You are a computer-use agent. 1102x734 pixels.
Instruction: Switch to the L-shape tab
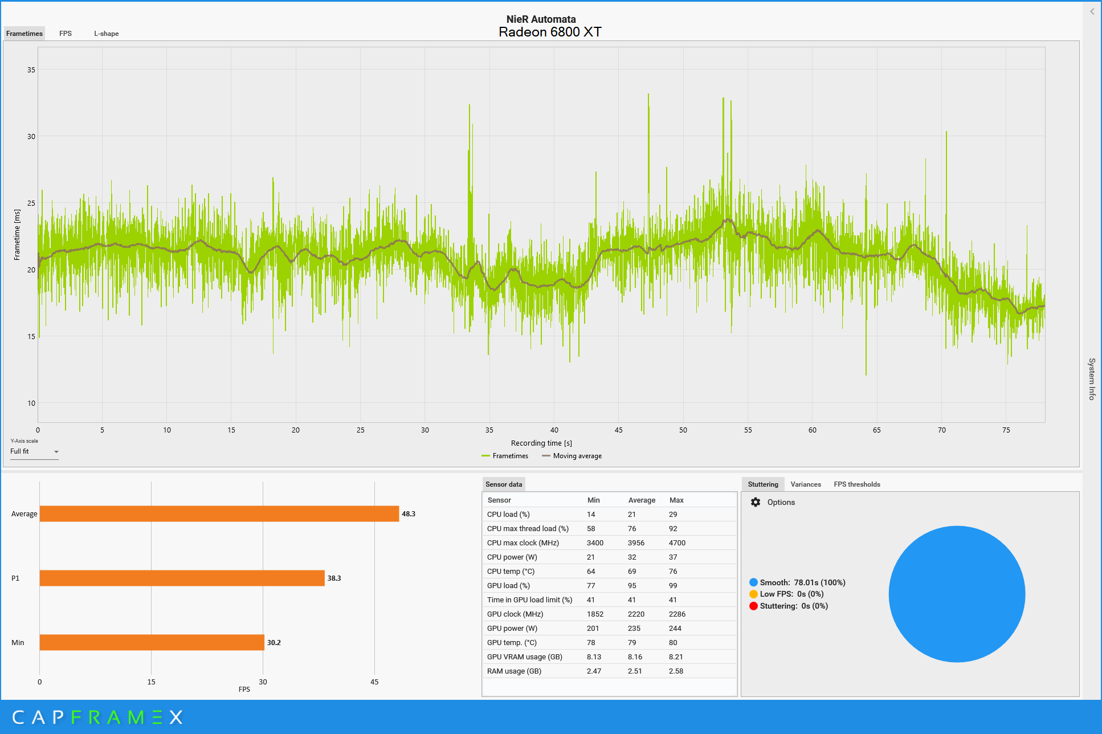[107, 34]
